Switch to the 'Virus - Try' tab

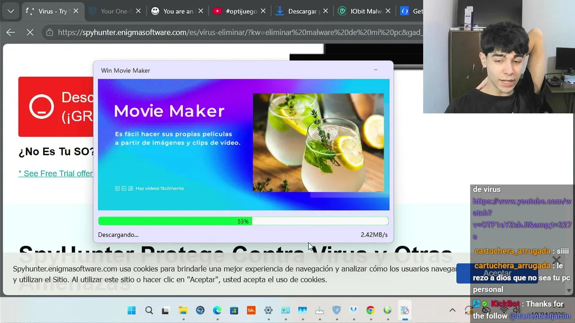pyautogui.click(x=53, y=11)
